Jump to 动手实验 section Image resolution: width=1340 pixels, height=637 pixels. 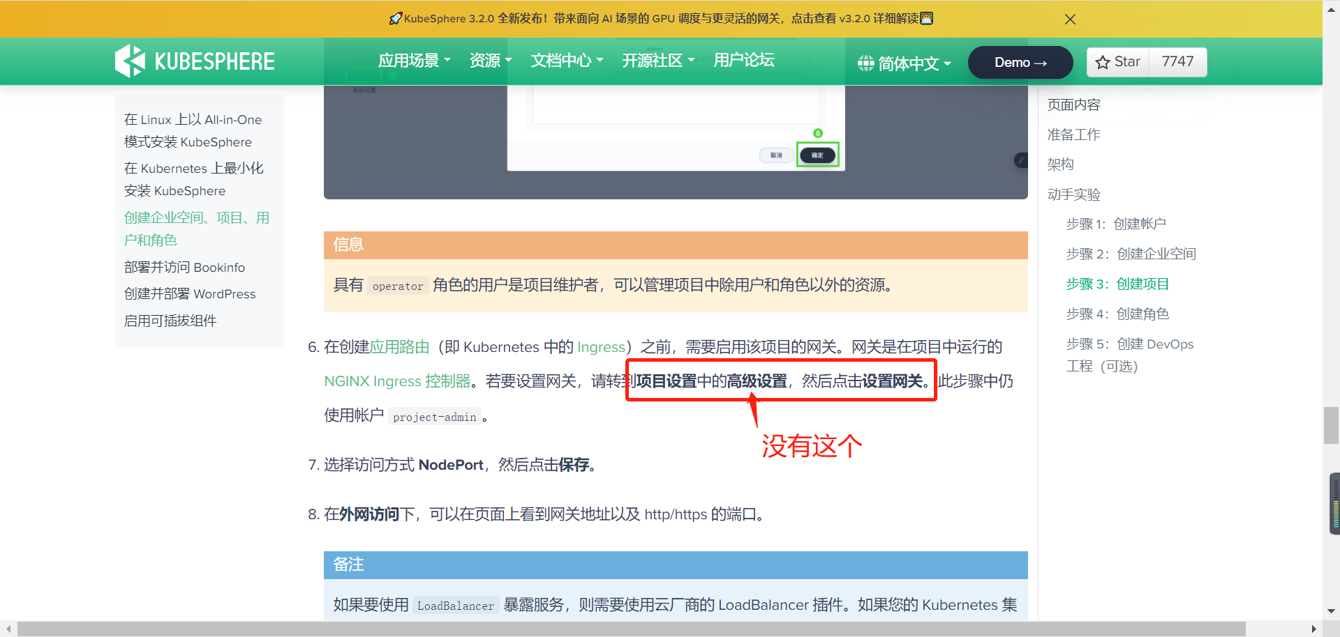[1073, 195]
